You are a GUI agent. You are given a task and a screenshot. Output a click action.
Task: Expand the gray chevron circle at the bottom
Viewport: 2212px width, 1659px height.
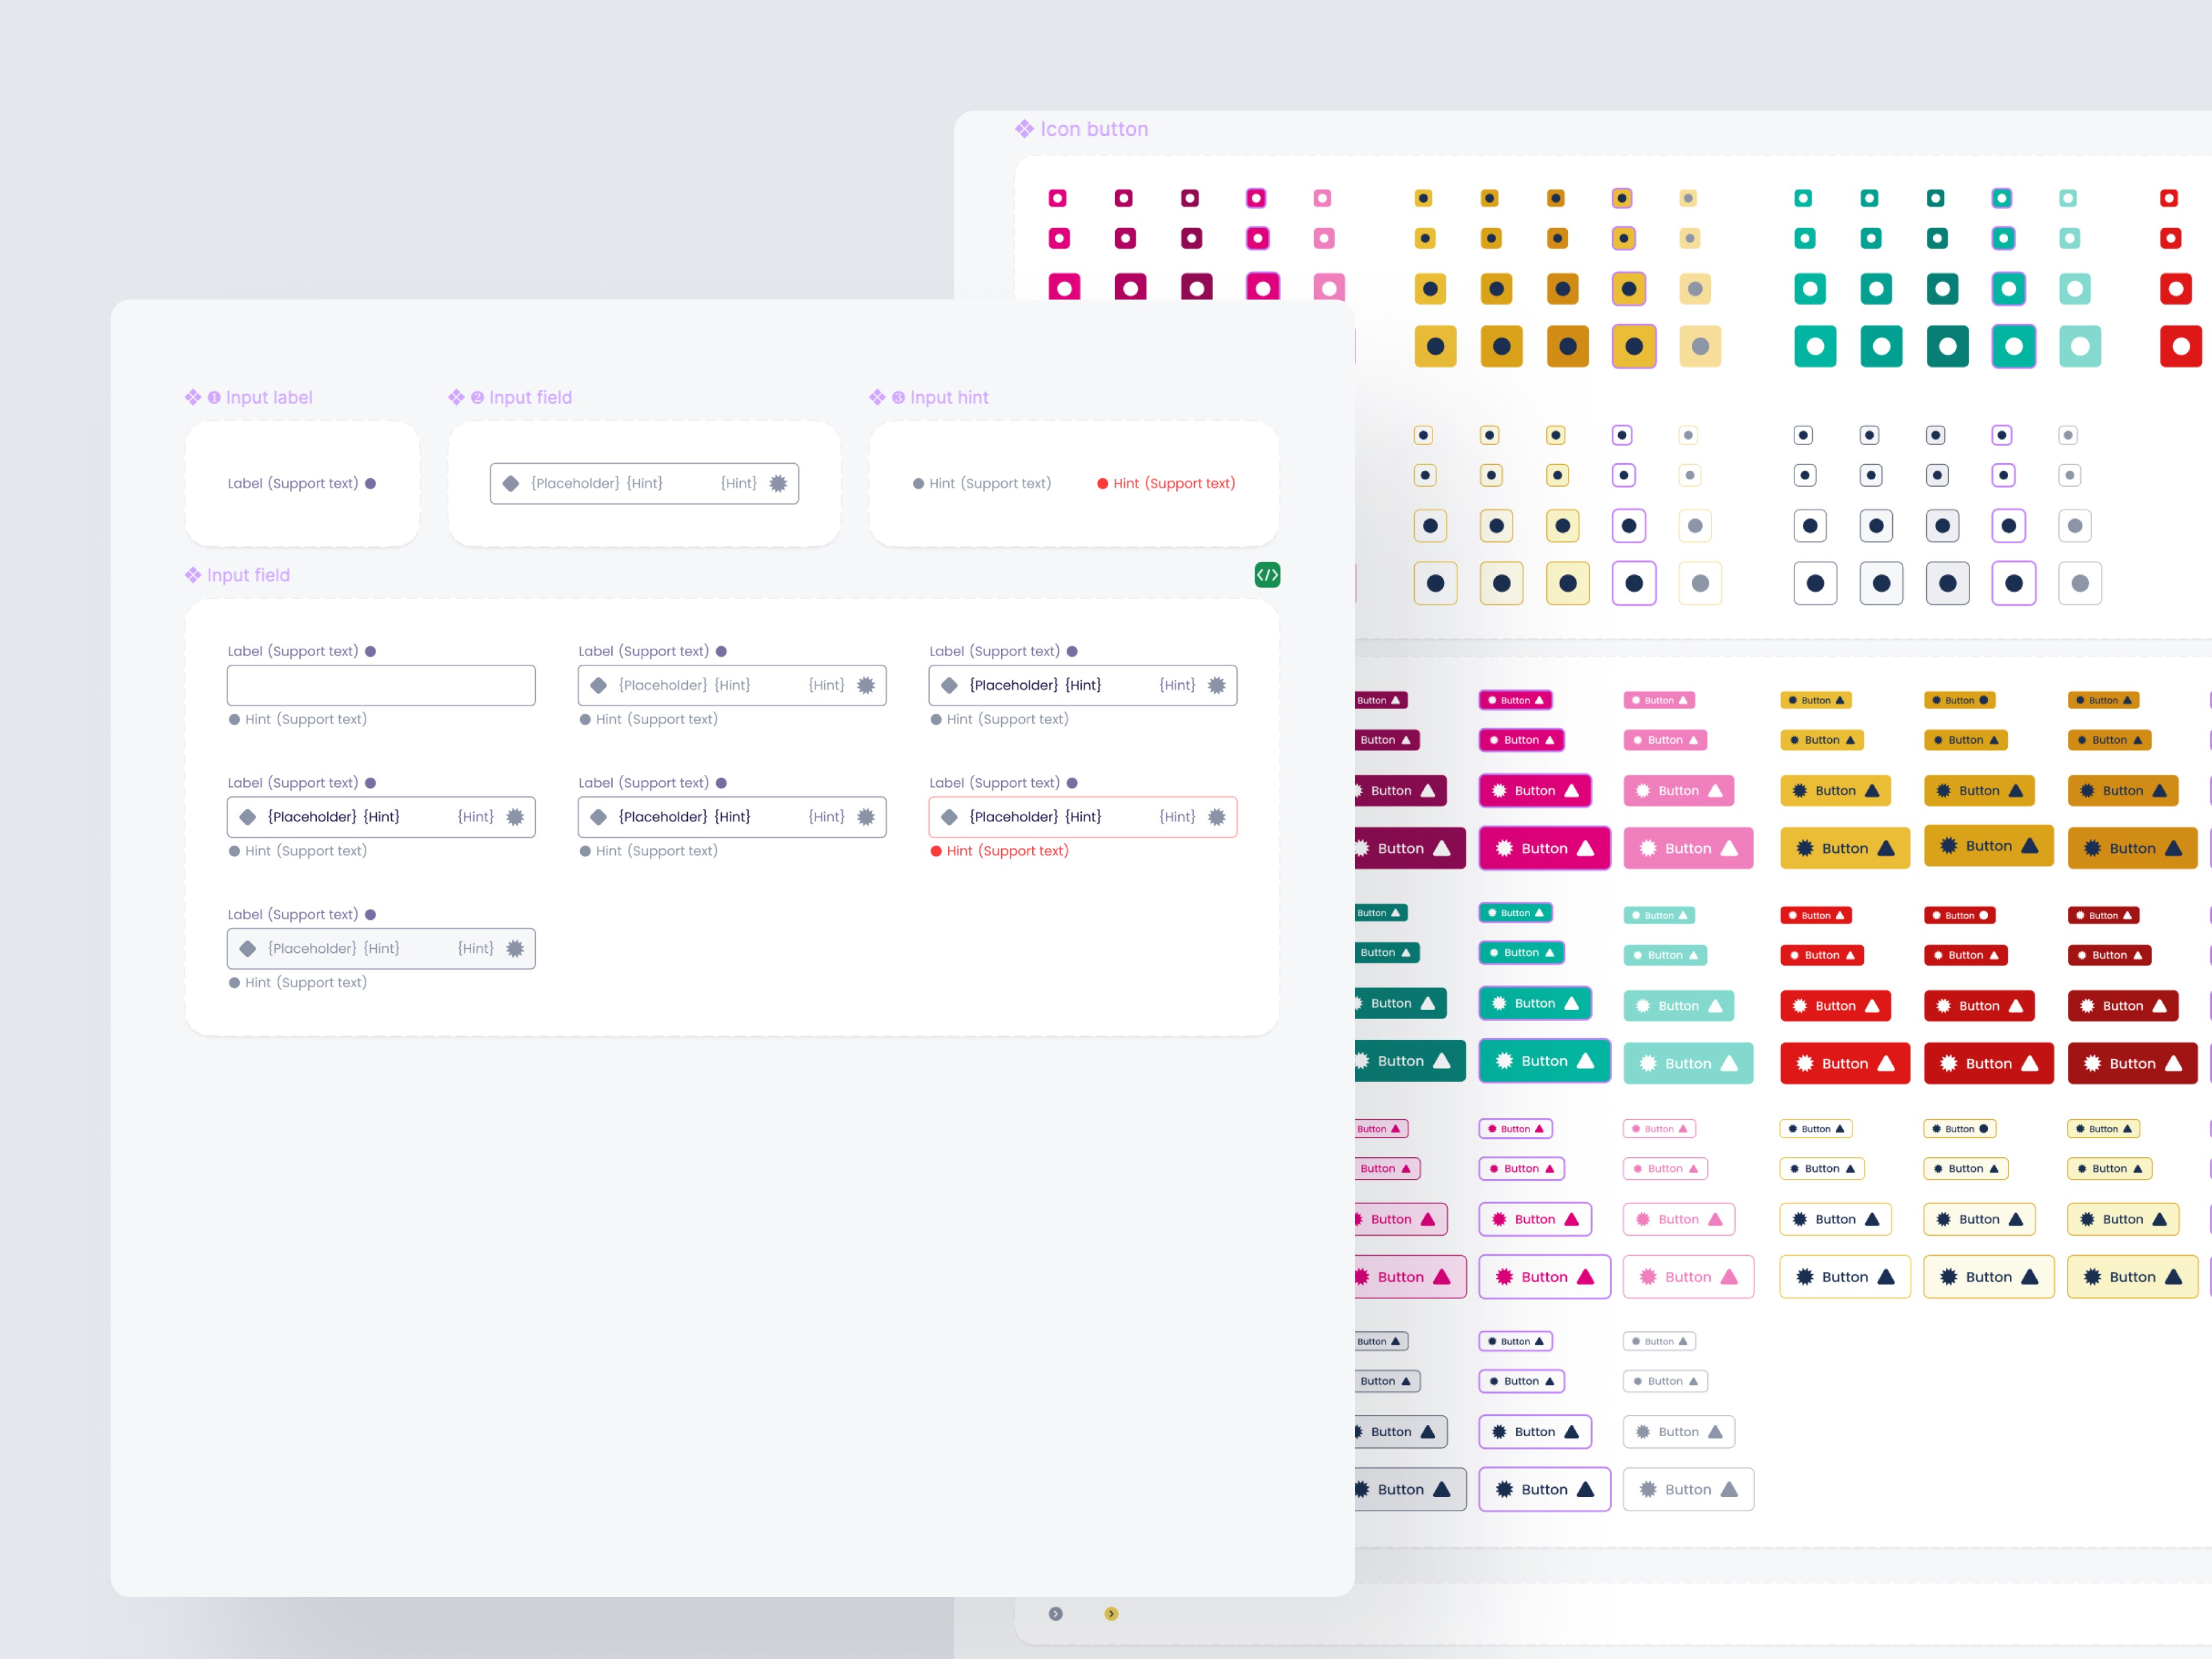pos(1056,1614)
